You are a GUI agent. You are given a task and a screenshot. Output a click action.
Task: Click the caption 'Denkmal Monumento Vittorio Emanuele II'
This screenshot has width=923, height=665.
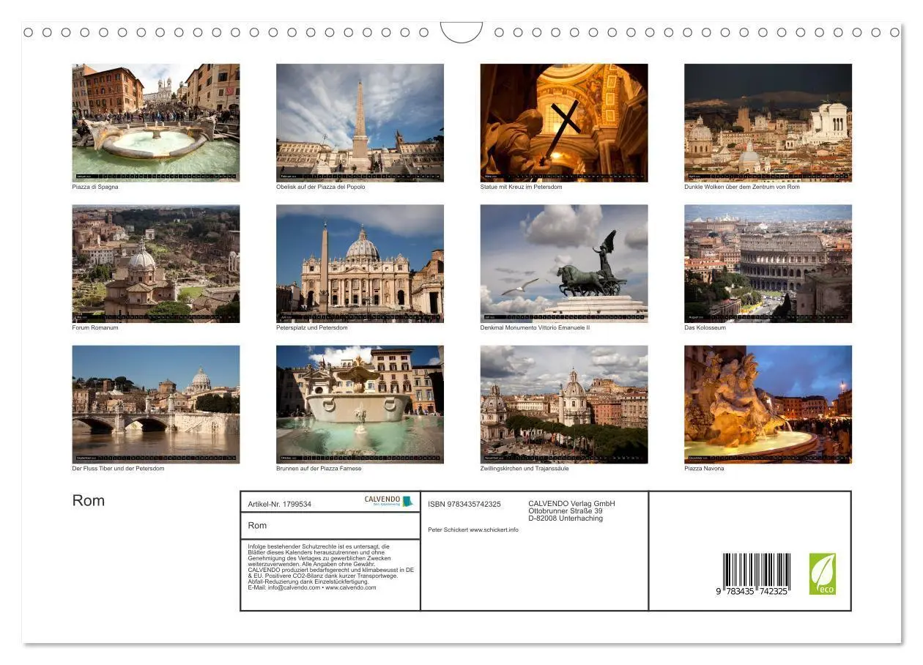point(535,327)
